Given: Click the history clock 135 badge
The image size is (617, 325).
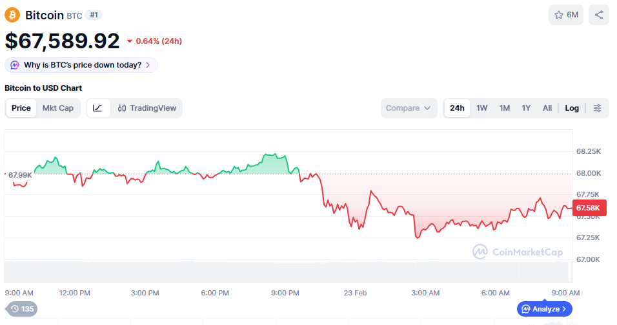Looking at the screenshot, I should click(x=22, y=309).
